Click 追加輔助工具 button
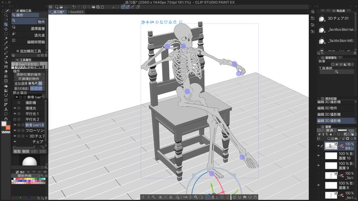This screenshot has height=201, width=358. (29, 51)
